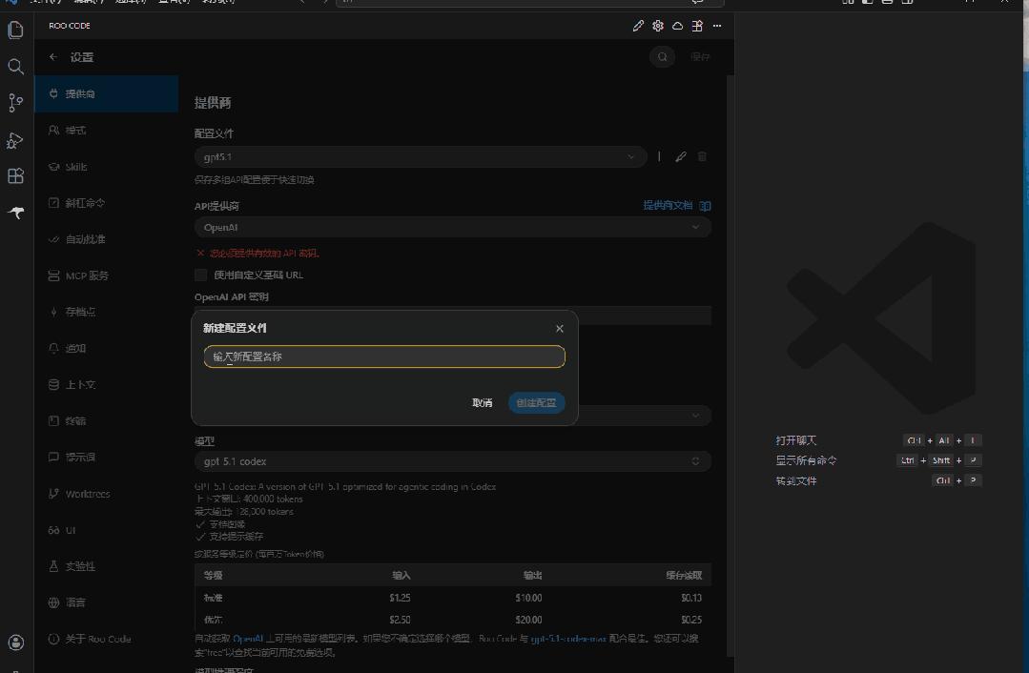Screen dimensions: 1029x673
Task: Click the cloud icon in Roo Code header
Action: pyautogui.click(x=677, y=26)
